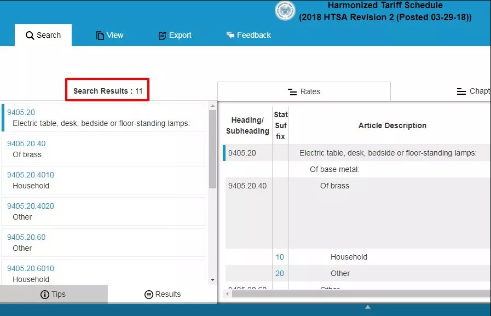This screenshot has width=491, height=316.
Task: Open the View tab
Action: click(109, 35)
